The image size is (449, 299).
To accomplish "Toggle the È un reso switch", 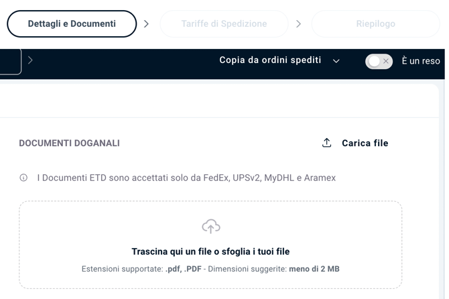I will (x=379, y=61).
